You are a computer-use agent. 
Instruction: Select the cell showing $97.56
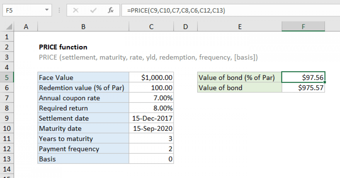(x=303, y=77)
